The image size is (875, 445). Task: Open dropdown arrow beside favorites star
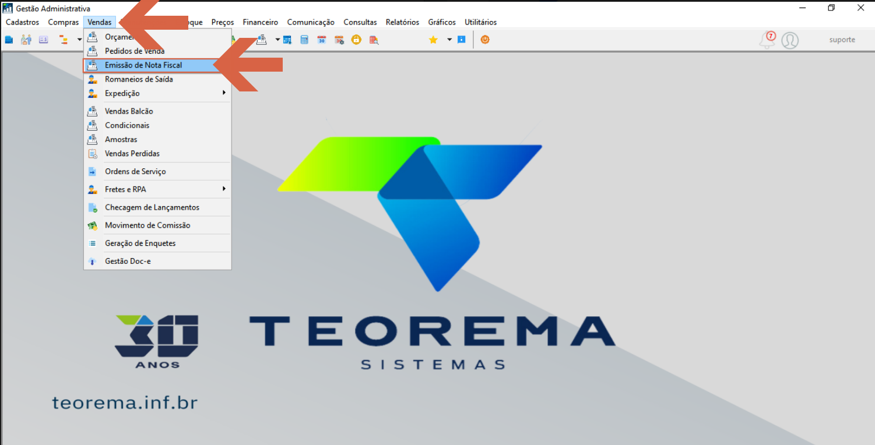[x=449, y=40]
